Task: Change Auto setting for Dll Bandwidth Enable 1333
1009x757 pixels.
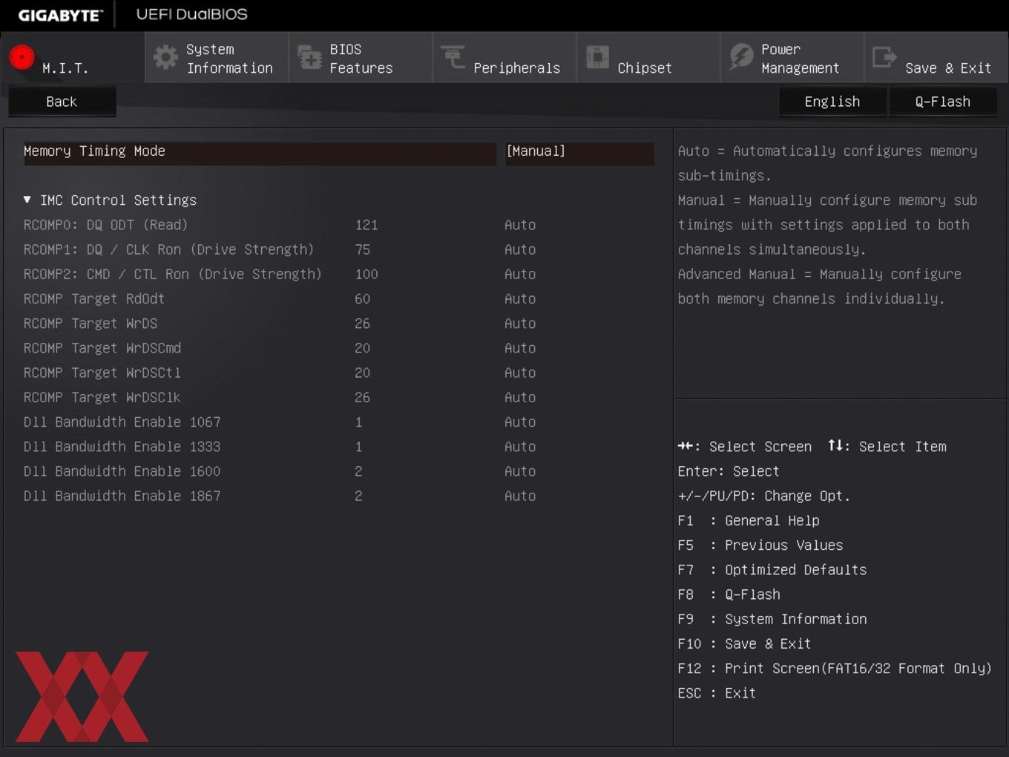Action: [x=520, y=447]
